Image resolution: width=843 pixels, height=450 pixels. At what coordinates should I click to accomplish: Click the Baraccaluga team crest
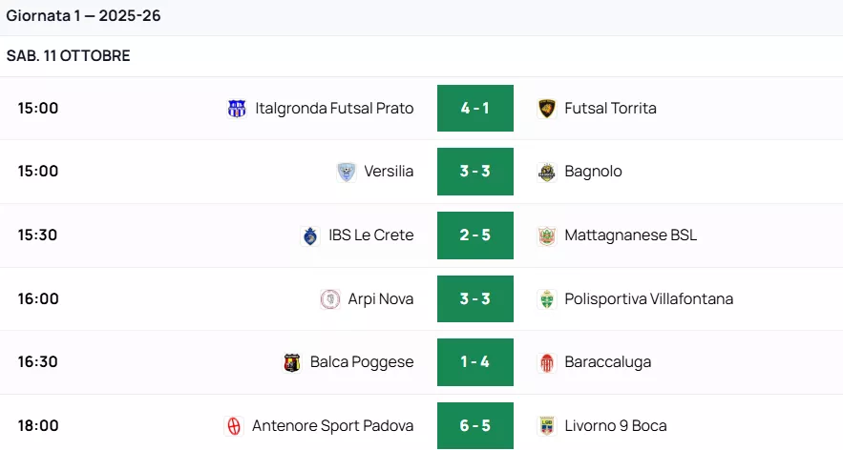click(x=547, y=362)
